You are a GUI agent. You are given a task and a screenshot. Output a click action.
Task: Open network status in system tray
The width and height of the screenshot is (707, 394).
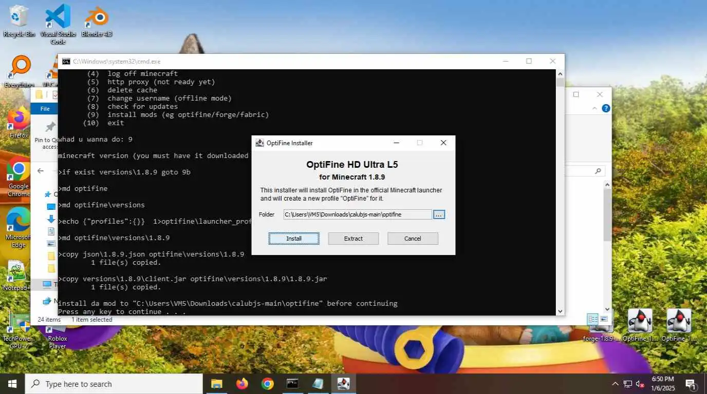628,384
